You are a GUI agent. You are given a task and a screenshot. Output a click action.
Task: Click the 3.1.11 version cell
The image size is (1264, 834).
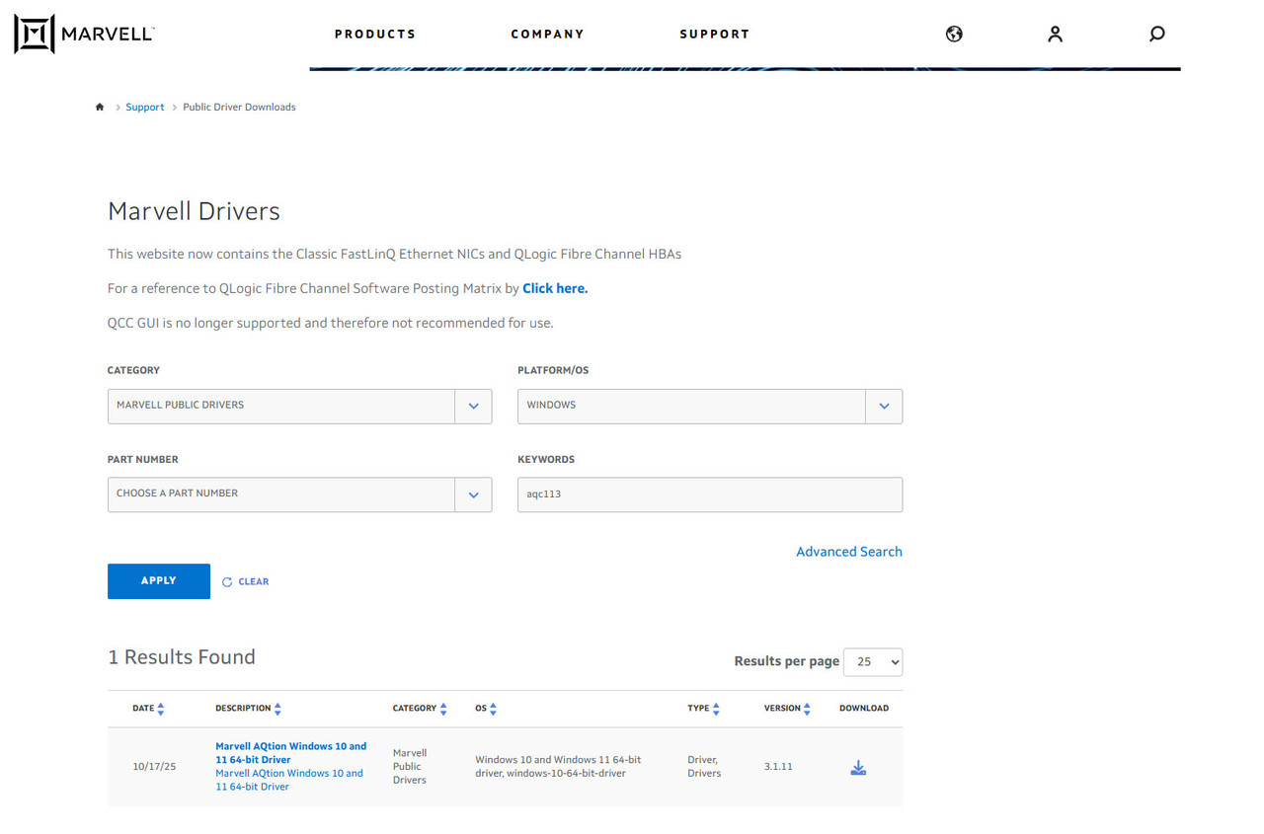[x=778, y=766]
